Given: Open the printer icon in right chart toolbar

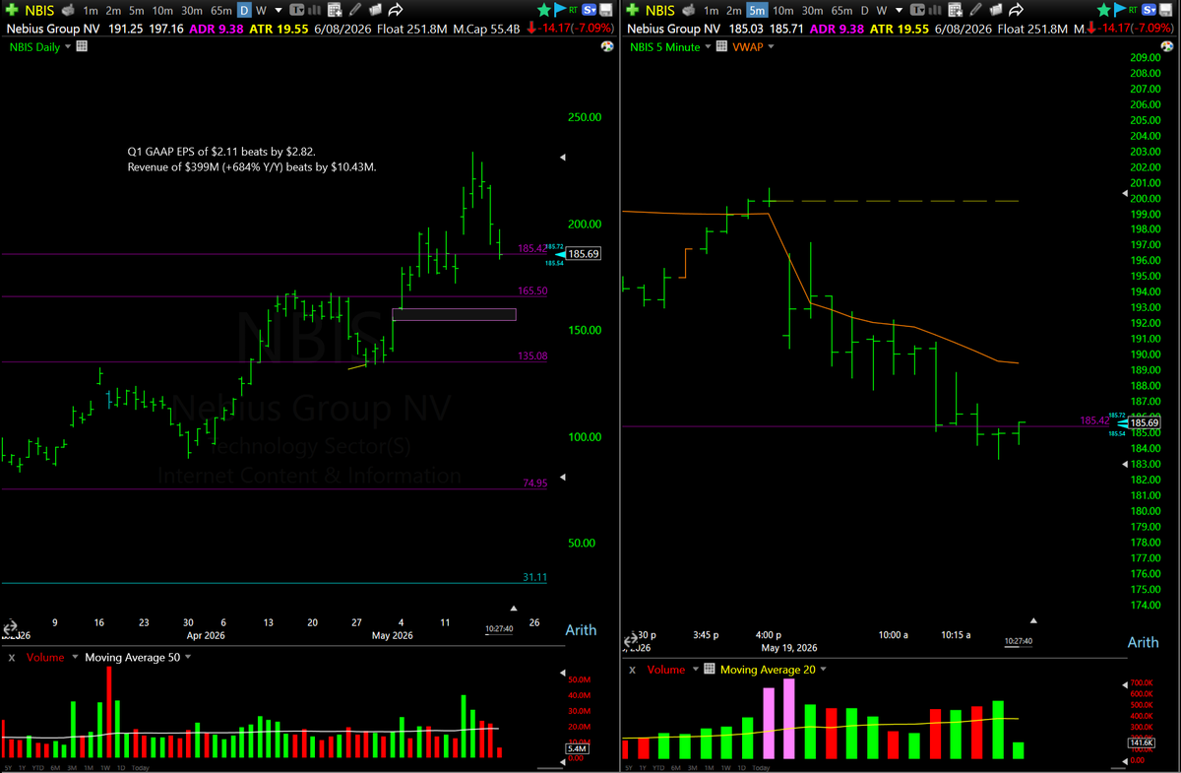Looking at the screenshot, I should pos(689,9).
